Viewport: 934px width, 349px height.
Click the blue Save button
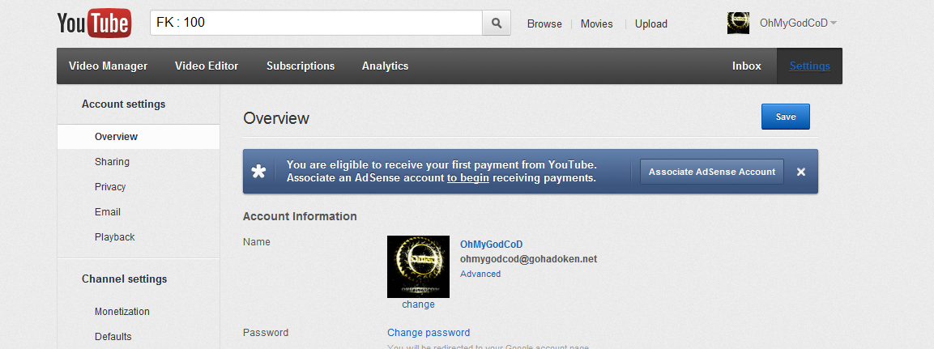785,117
